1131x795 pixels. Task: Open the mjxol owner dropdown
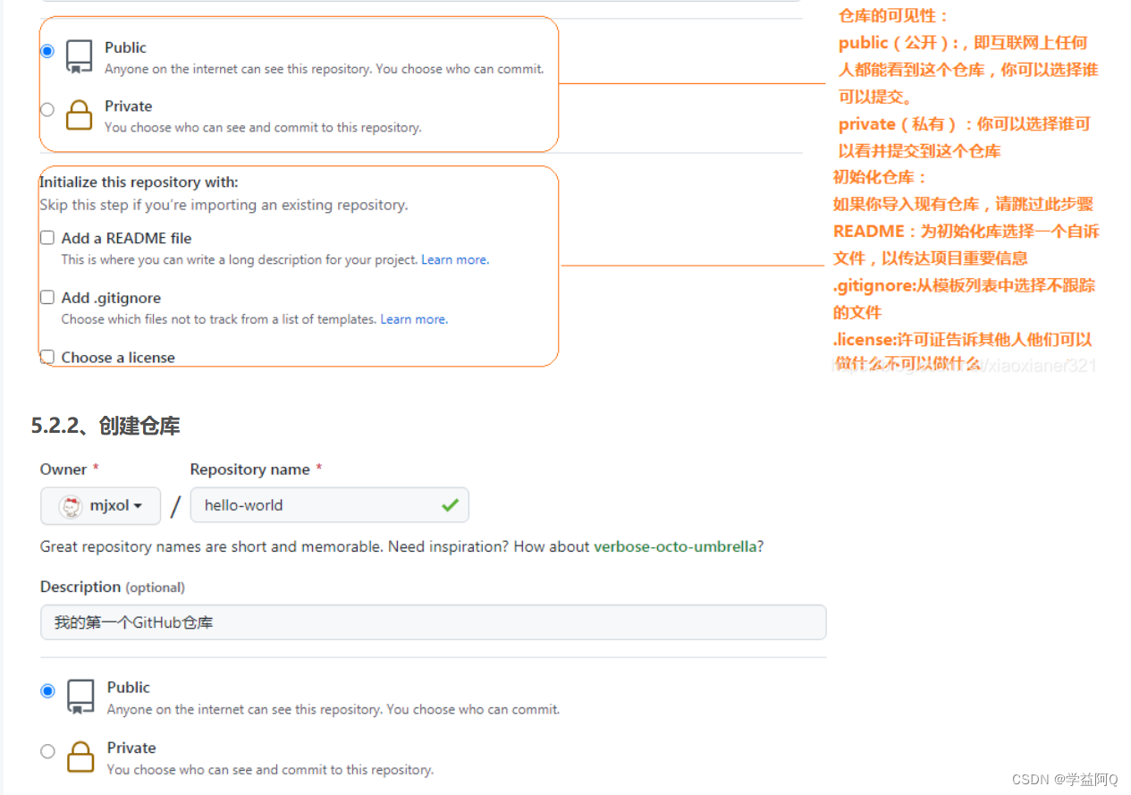(x=100, y=505)
